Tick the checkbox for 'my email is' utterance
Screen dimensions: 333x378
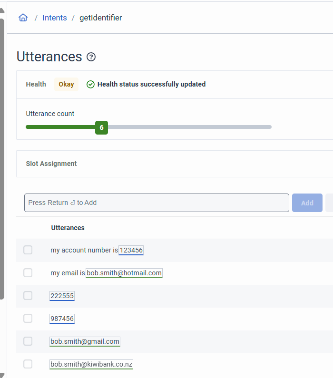[28, 273]
